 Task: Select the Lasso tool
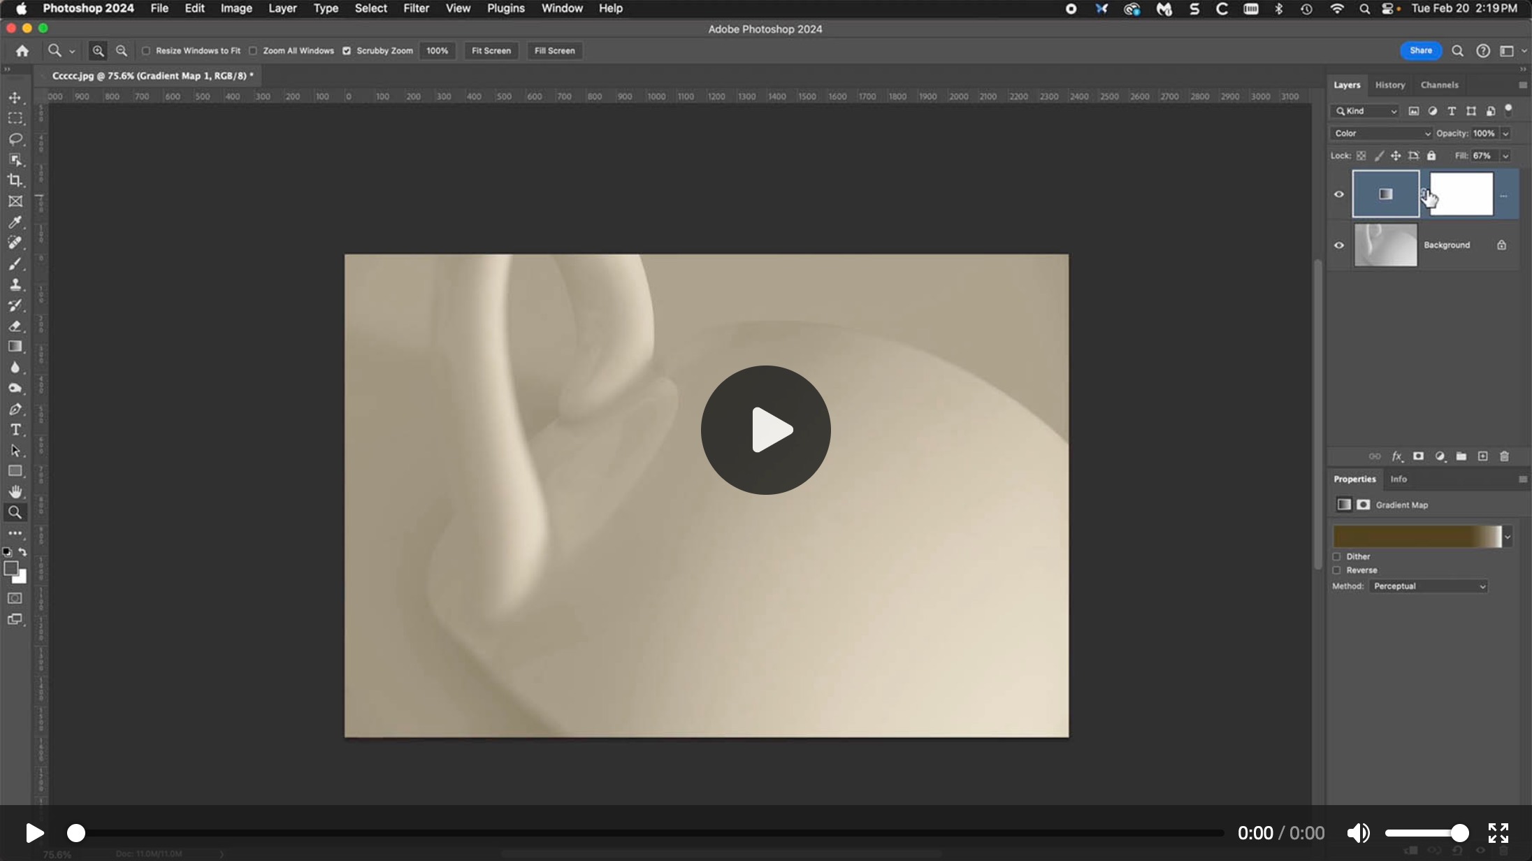pyautogui.click(x=15, y=140)
